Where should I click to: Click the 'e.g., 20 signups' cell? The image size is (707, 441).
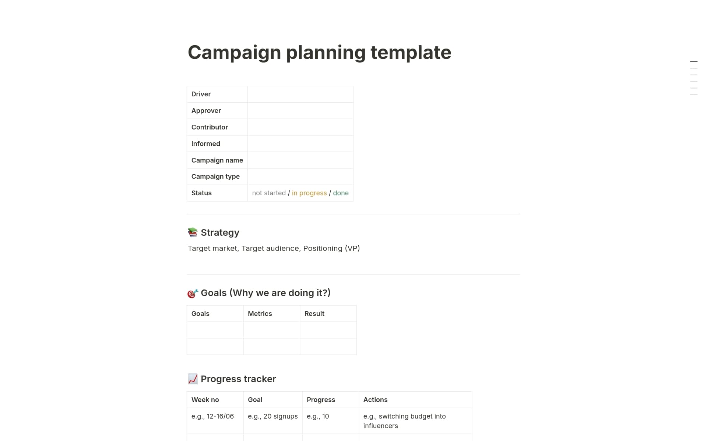[x=272, y=416]
